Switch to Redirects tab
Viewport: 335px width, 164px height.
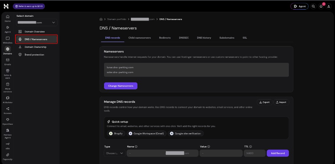click(x=165, y=38)
